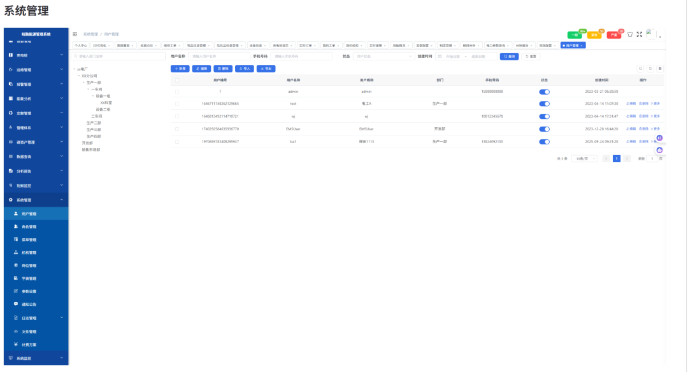Click the 查询 search button
The image size is (688, 372).
point(509,57)
